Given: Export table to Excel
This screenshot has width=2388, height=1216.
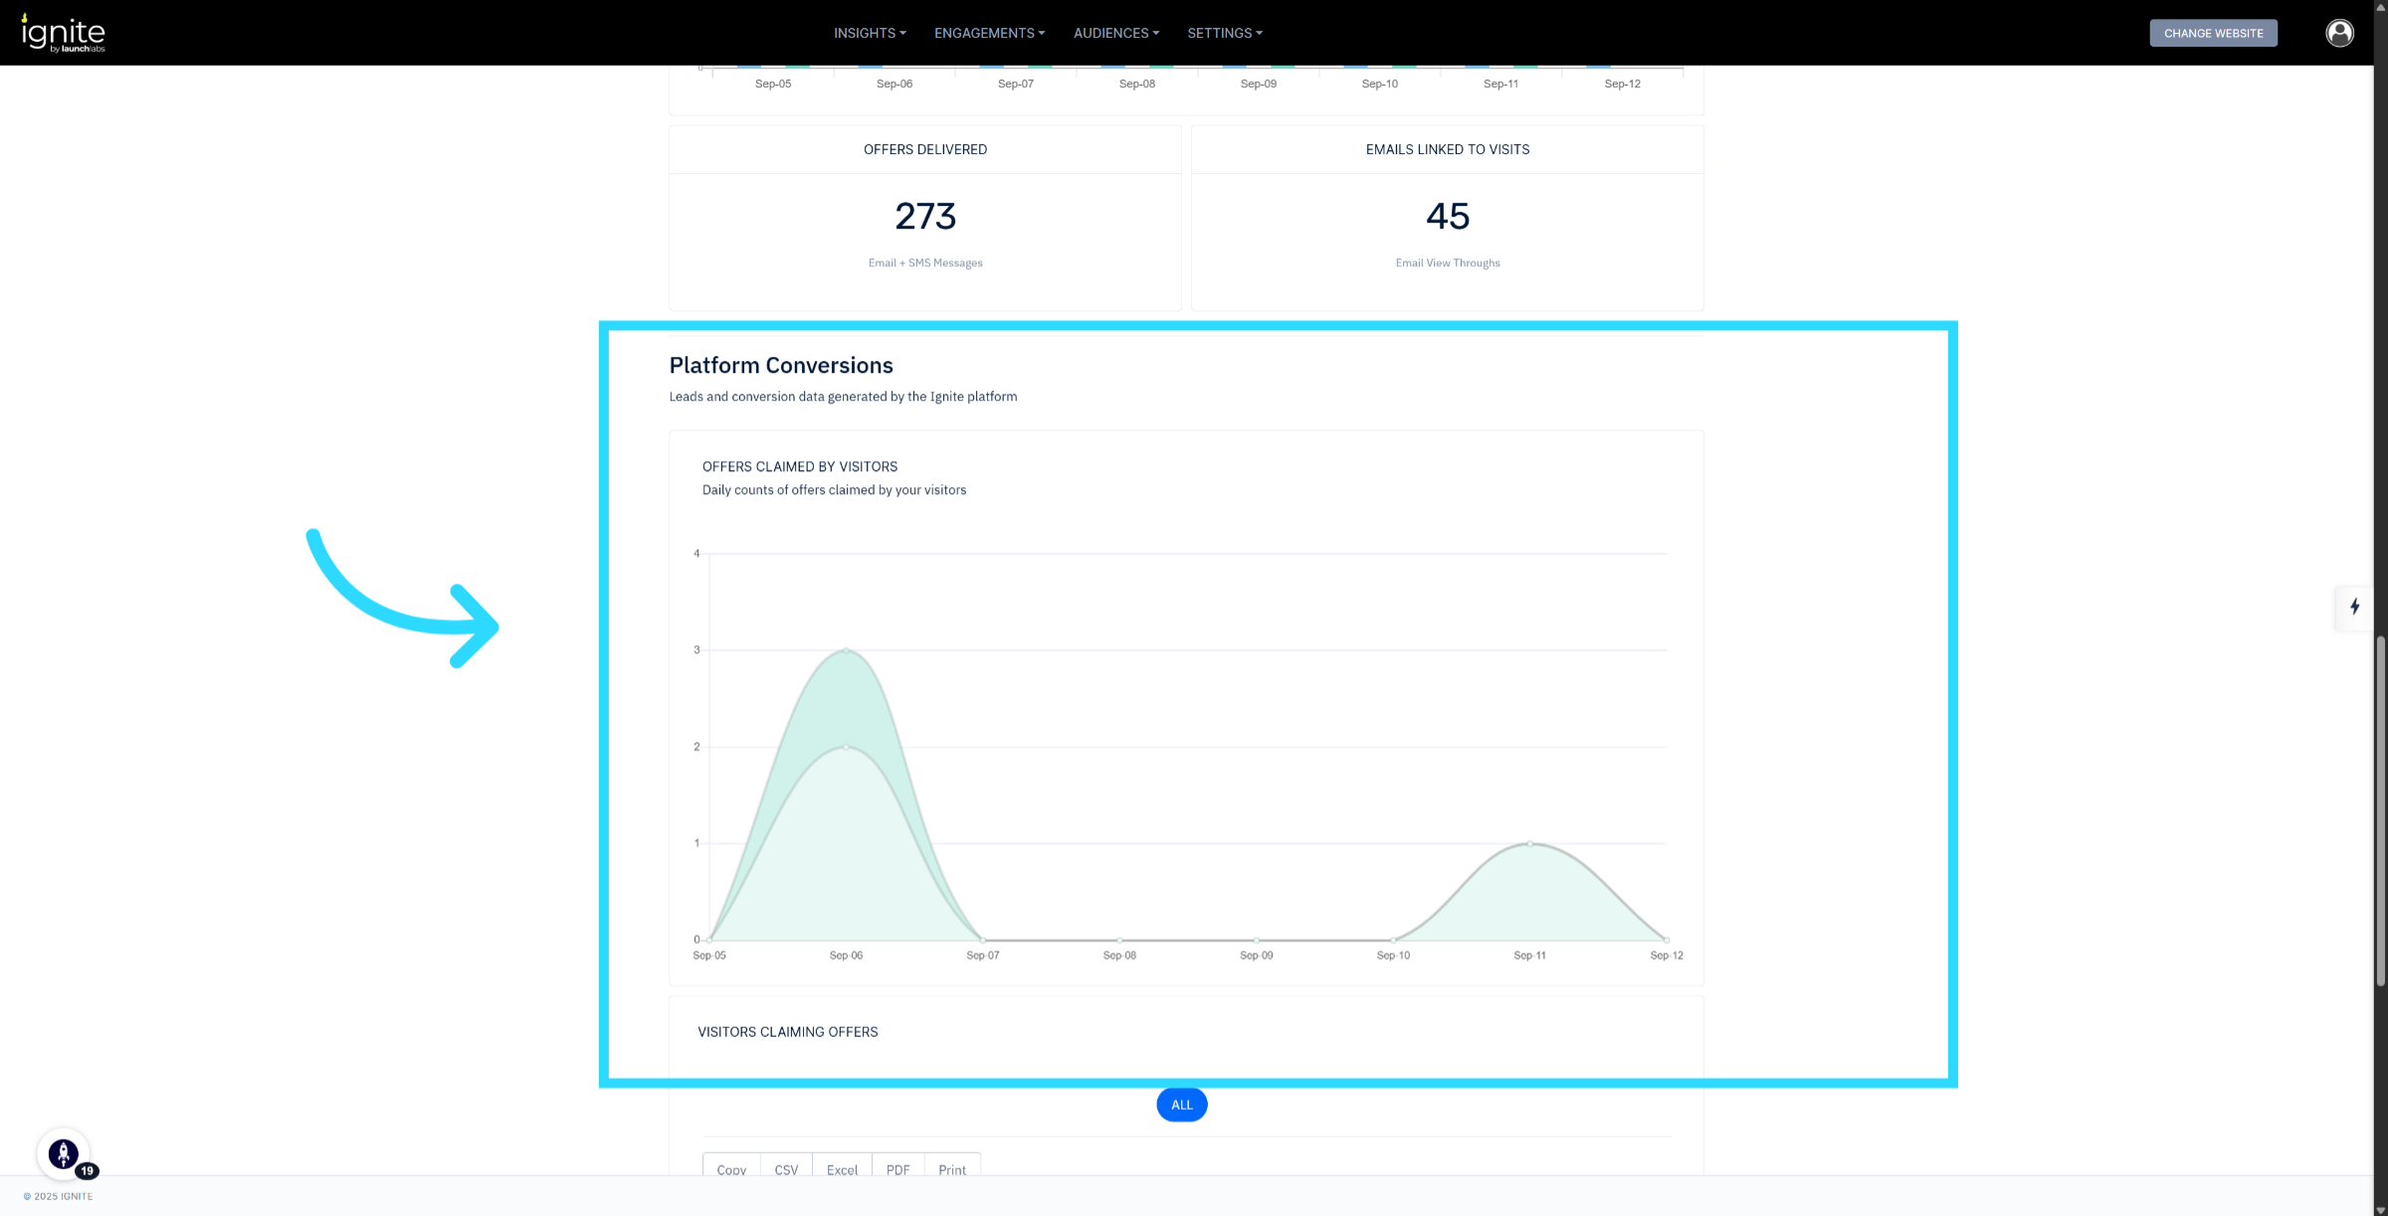Looking at the screenshot, I should 842,1168.
